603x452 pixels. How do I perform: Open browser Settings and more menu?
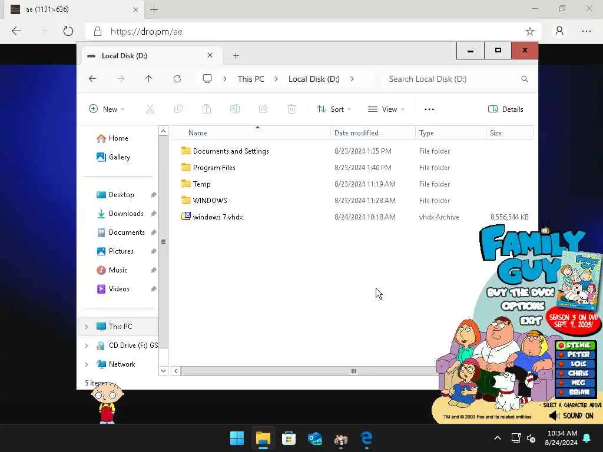(587, 31)
